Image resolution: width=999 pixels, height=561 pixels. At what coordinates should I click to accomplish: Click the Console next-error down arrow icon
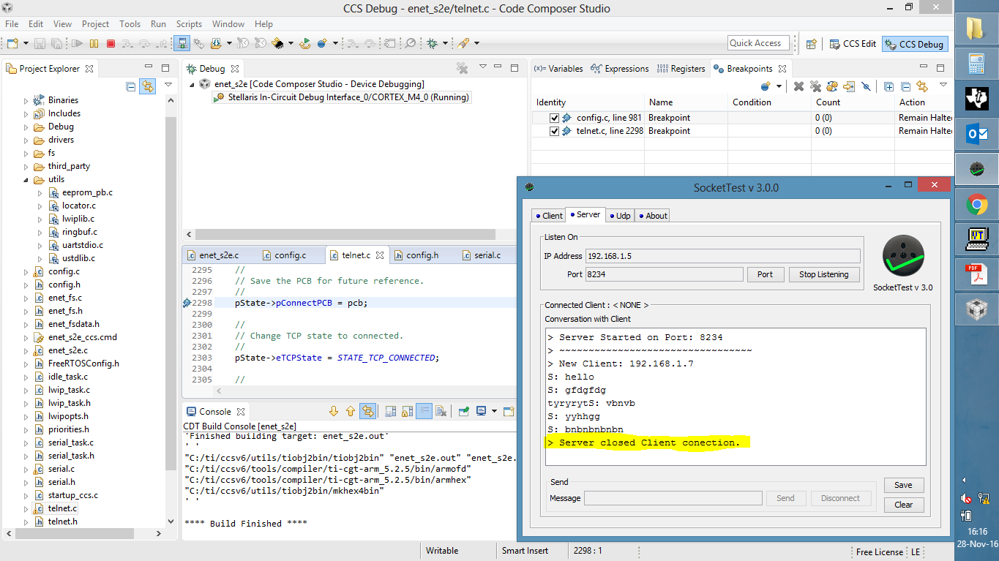[334, 411]
